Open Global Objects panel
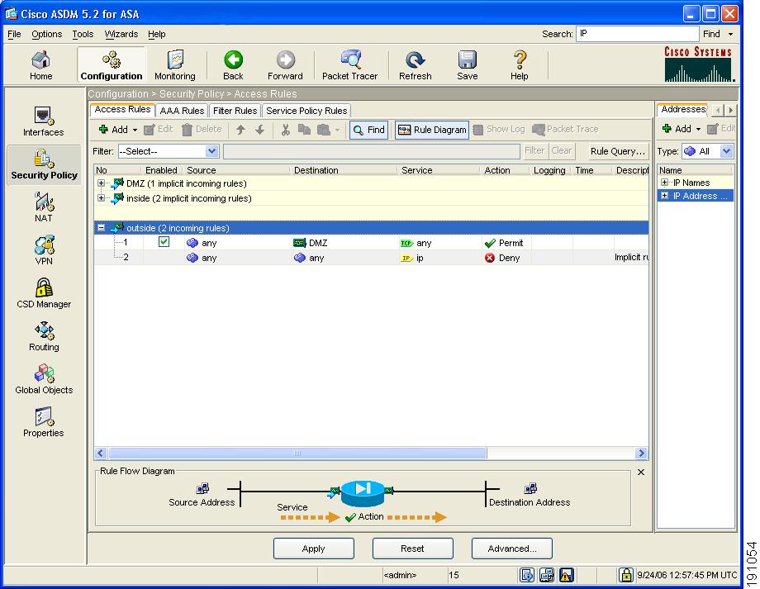Screen dimensions: 760x589 pyautogui.click(x=44, y=379)
